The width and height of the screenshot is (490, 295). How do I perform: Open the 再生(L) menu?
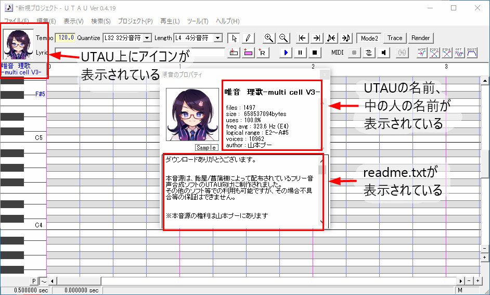pos(170,21)
